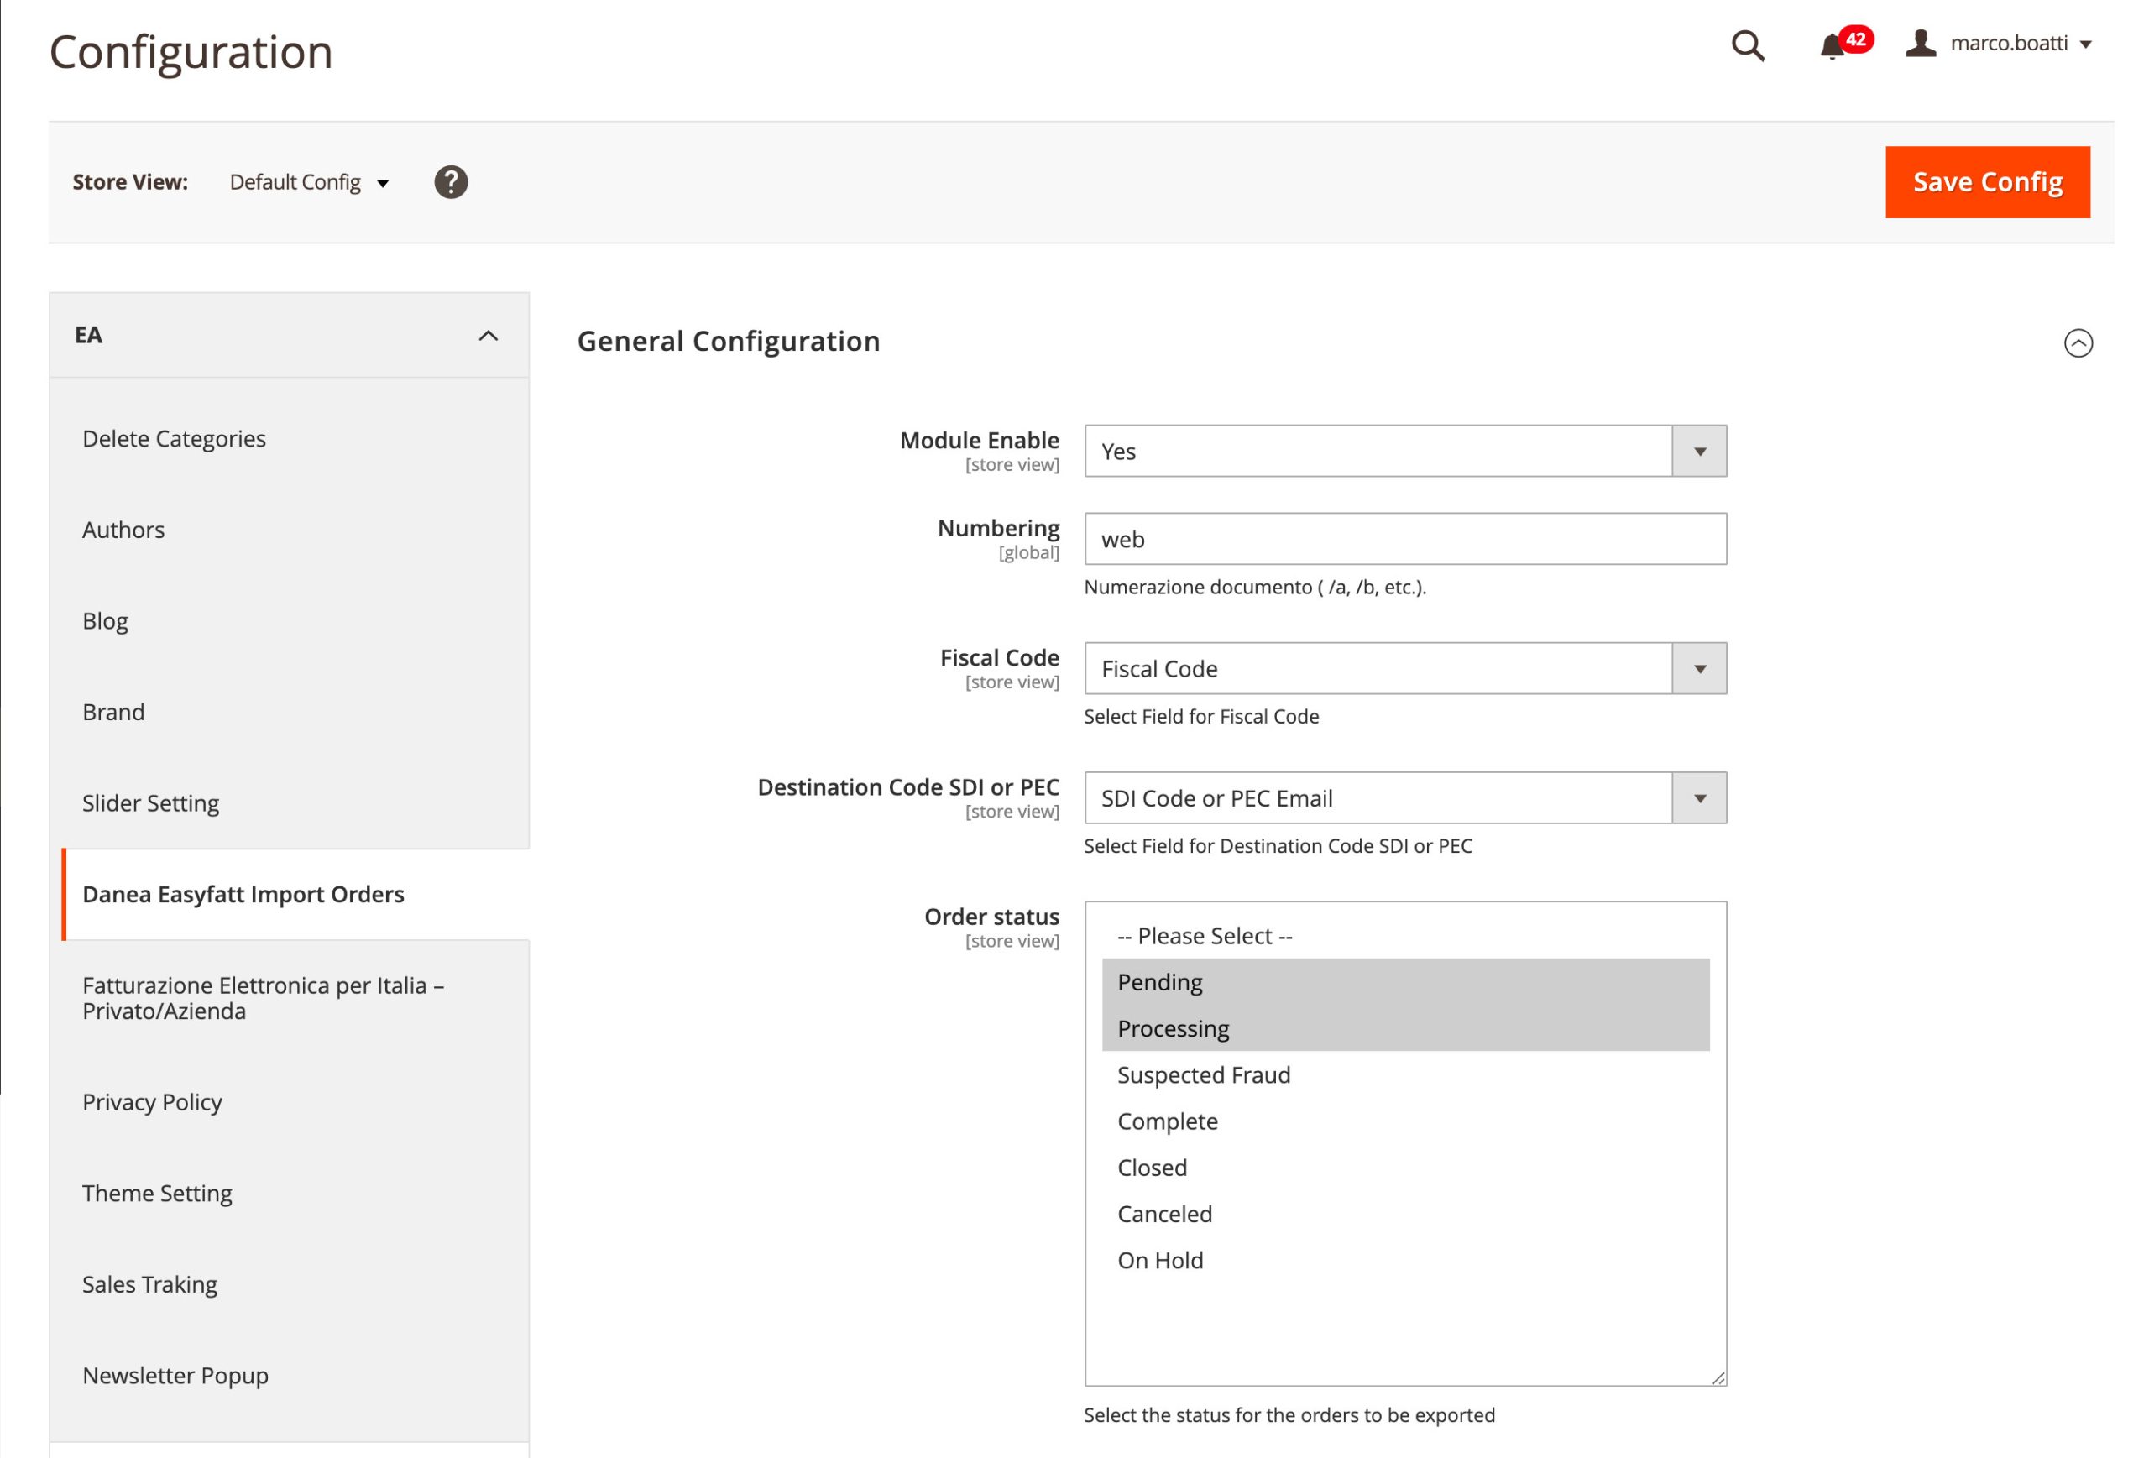Select Processing in the Order status list
Screen dimensions: 2149x1458
coord(1404,1028)
